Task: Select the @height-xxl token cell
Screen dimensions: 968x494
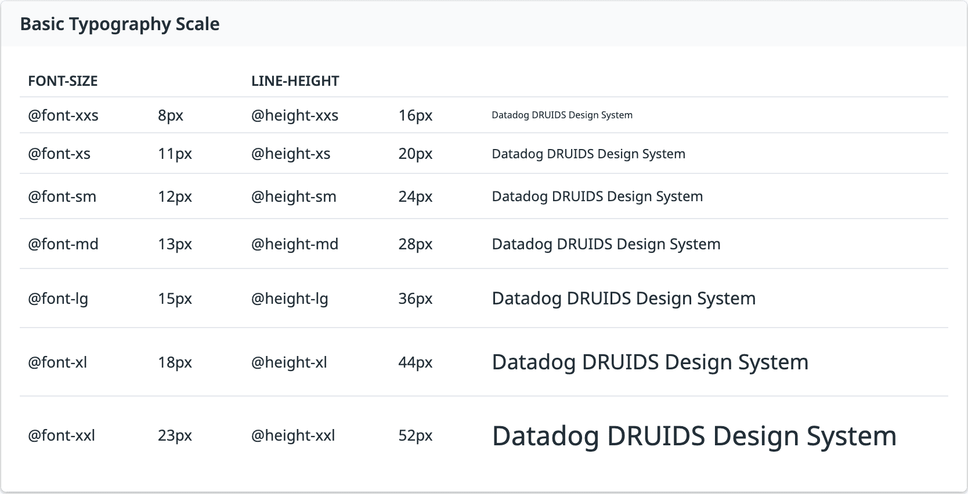Action: coord(293,435)
